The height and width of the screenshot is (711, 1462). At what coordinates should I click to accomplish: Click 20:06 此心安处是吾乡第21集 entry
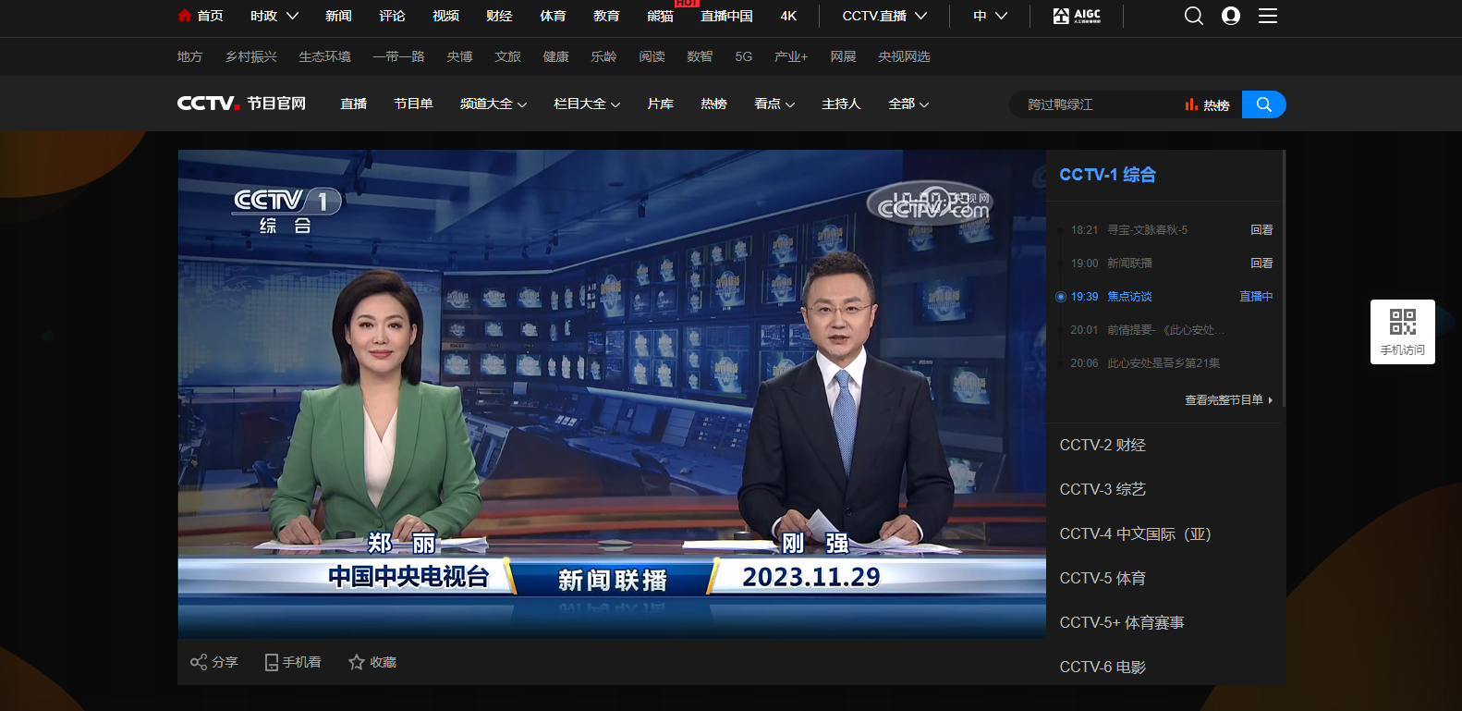click(1145, 363)
